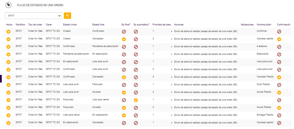Screen dimensions: 294x129
Task: Click the Nombre botón column header
Action: click(264, 25)
